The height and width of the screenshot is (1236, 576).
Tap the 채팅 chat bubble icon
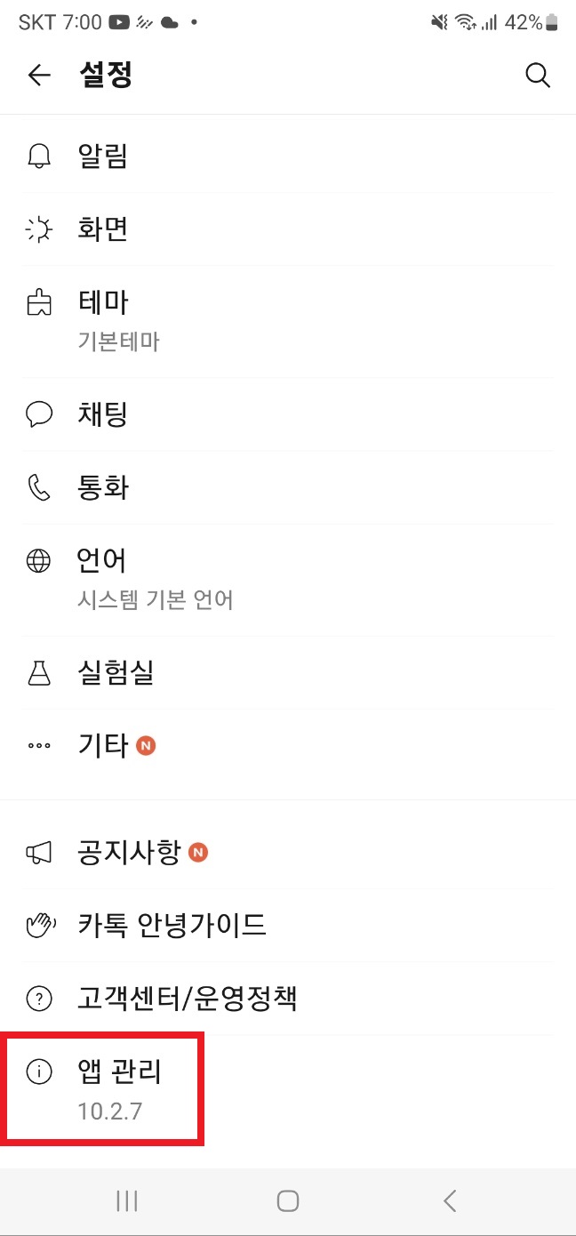click(x=39, y=414)
